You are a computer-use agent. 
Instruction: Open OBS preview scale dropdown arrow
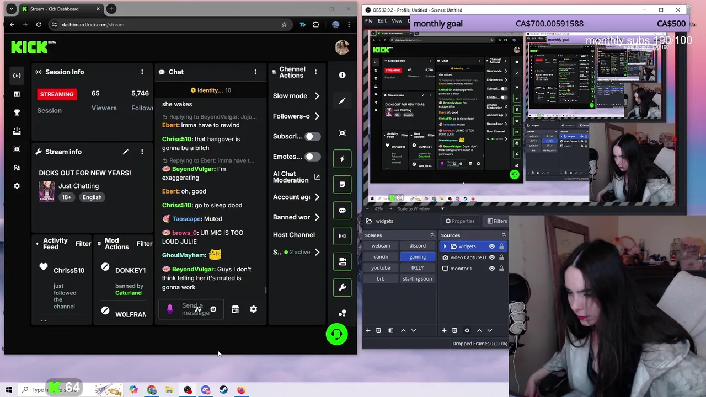442,208
